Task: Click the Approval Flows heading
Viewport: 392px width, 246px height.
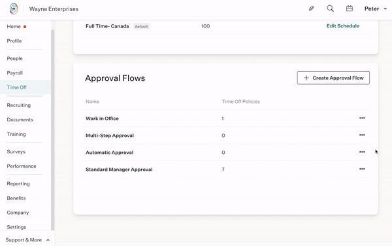Action: tap(115, 78)
